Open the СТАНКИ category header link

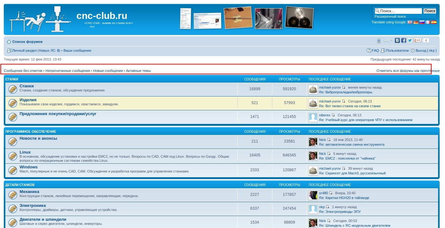tap(12, 79)
